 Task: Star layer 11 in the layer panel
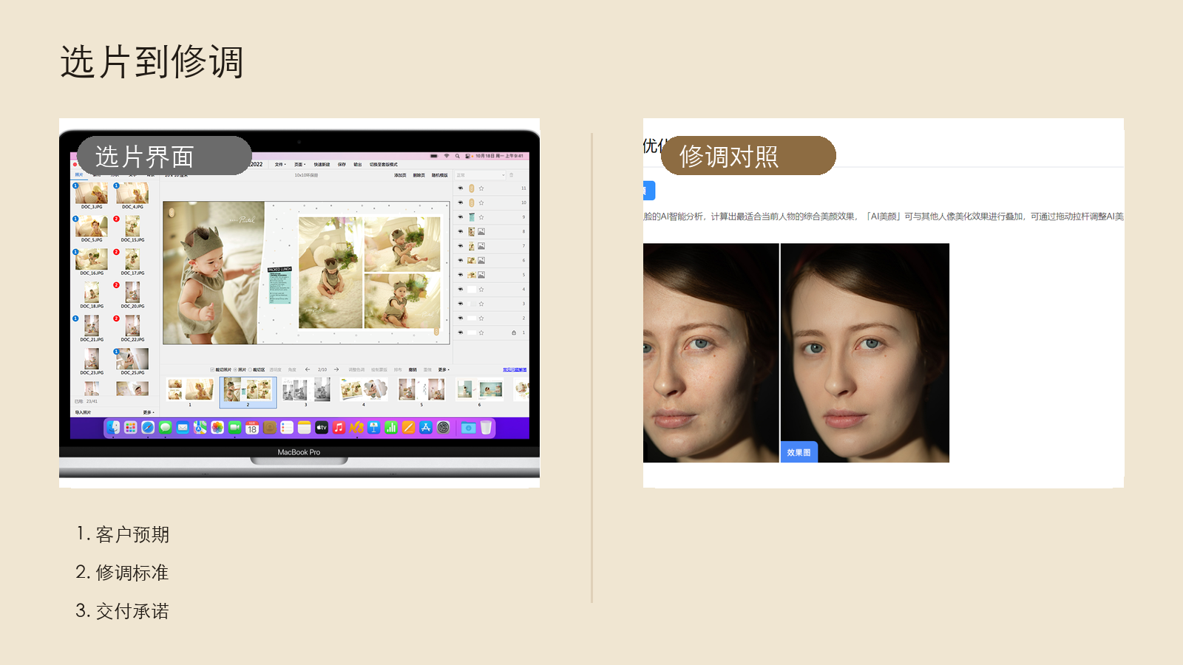481,188
